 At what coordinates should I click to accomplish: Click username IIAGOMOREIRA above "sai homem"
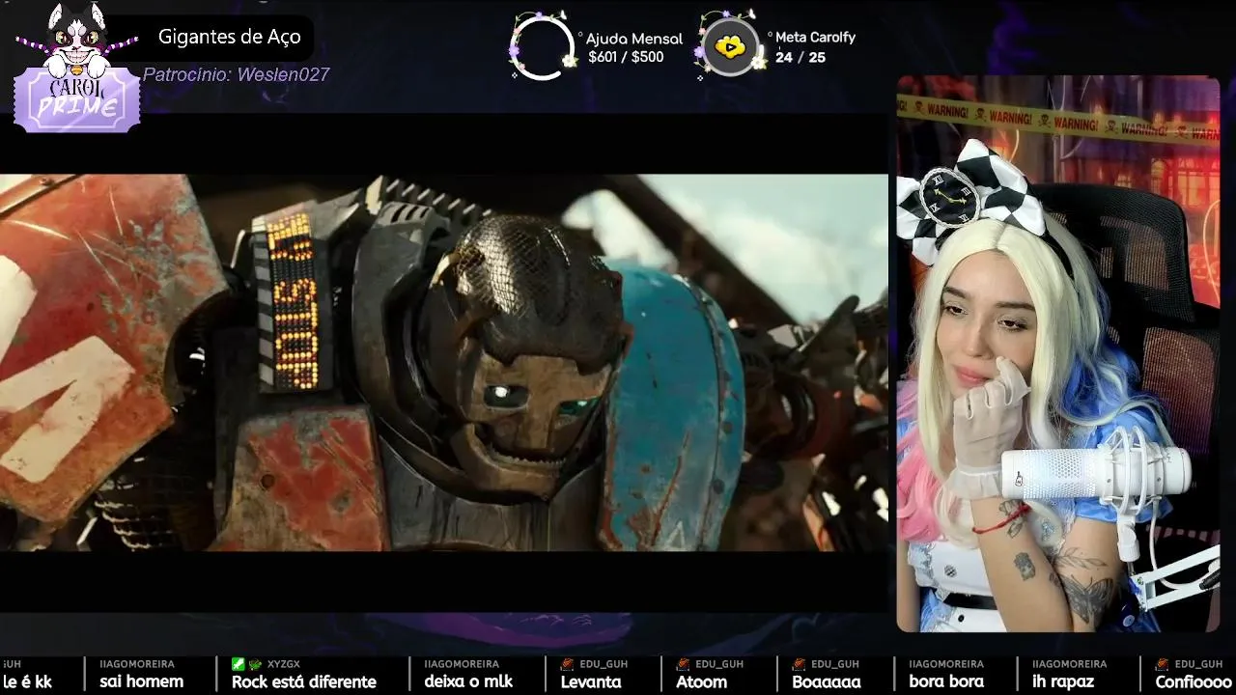click(x=137, y=664)
